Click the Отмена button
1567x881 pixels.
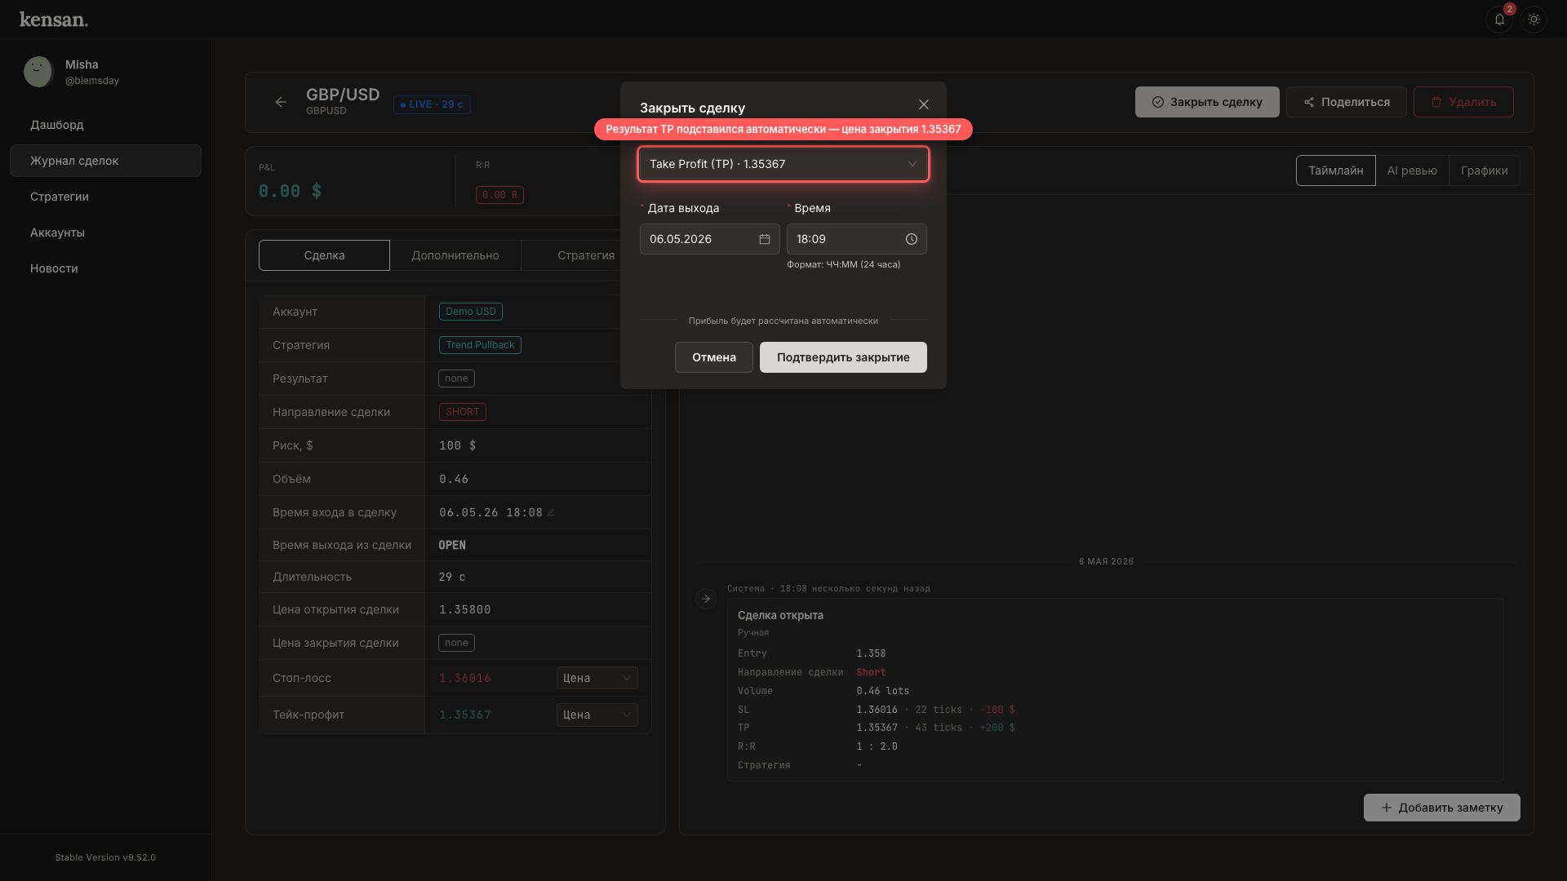[x=714, y=357]
